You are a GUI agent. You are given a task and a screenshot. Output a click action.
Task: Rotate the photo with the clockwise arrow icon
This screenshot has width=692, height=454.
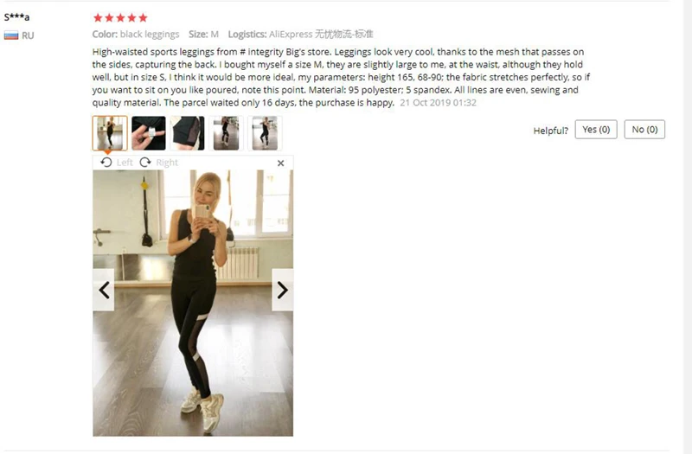145,163
